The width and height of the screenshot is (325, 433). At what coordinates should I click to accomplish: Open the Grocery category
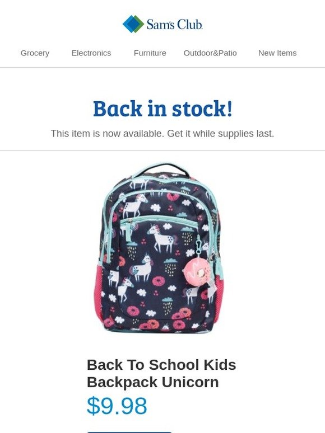tap(35, 53)
